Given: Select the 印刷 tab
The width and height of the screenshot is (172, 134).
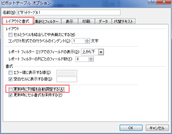Looking at the screenshot, I should coord(86,22).
